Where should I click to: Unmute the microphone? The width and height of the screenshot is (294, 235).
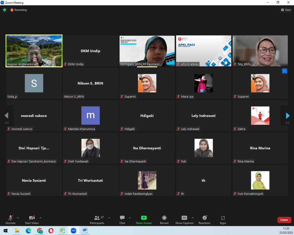[x=10, y=218]
